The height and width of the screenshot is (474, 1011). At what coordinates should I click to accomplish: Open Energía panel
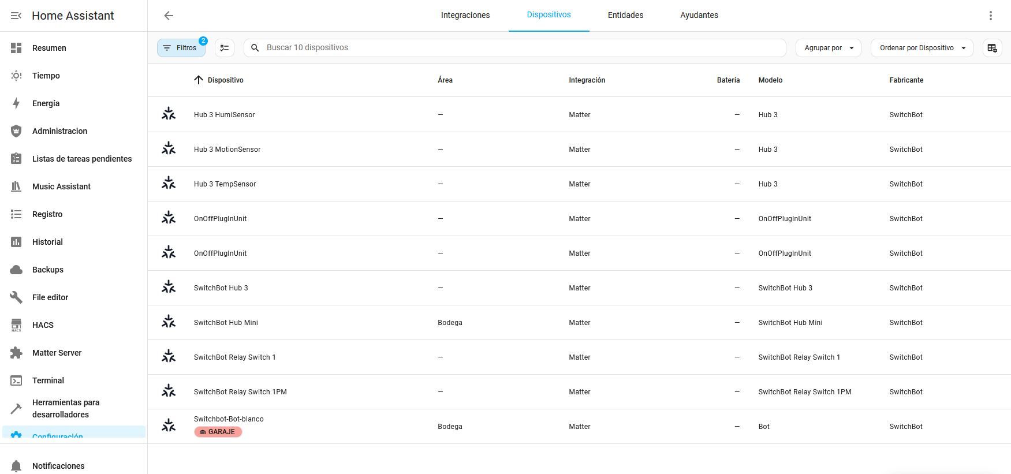pos(74,103)
